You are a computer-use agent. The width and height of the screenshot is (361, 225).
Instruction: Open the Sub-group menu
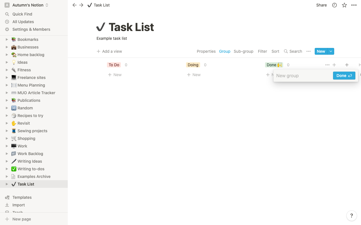(x=243, y=51)
